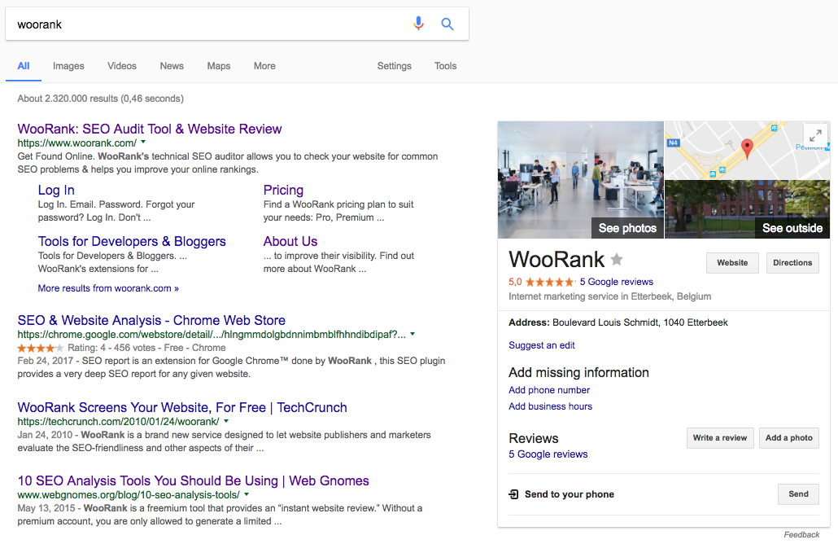Screen dimensions: 838x544
Task: Click 5 Google reviews link beside star rating
Action: pyautogui.click(x=616, y=282)
